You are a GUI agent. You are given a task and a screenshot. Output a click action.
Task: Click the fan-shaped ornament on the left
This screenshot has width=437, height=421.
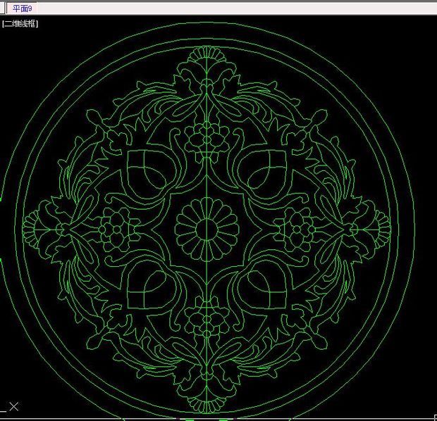coord(32,229)
